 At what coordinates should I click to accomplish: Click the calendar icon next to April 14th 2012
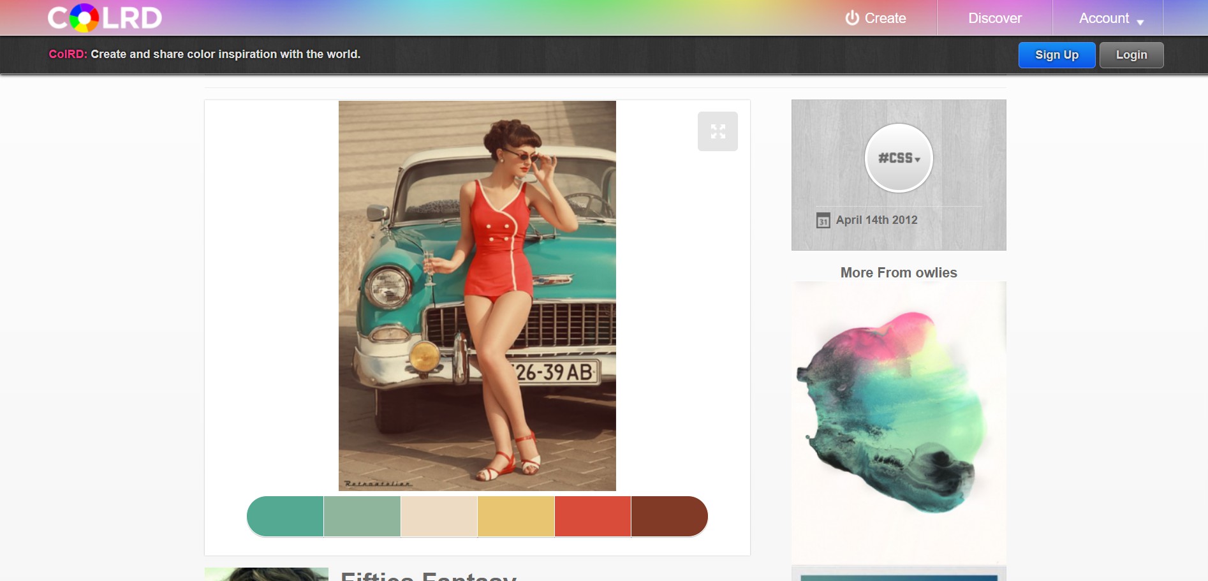823,220
